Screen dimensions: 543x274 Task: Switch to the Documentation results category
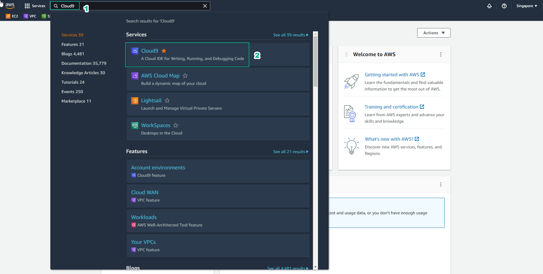[84, 63]
